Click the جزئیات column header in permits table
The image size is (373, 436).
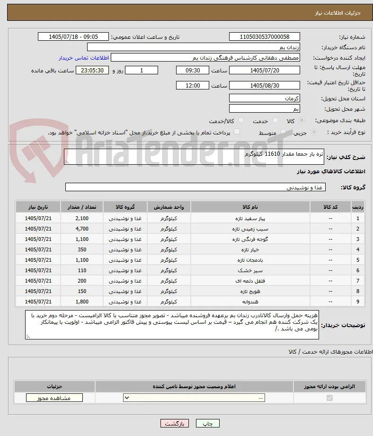(54, 386)
